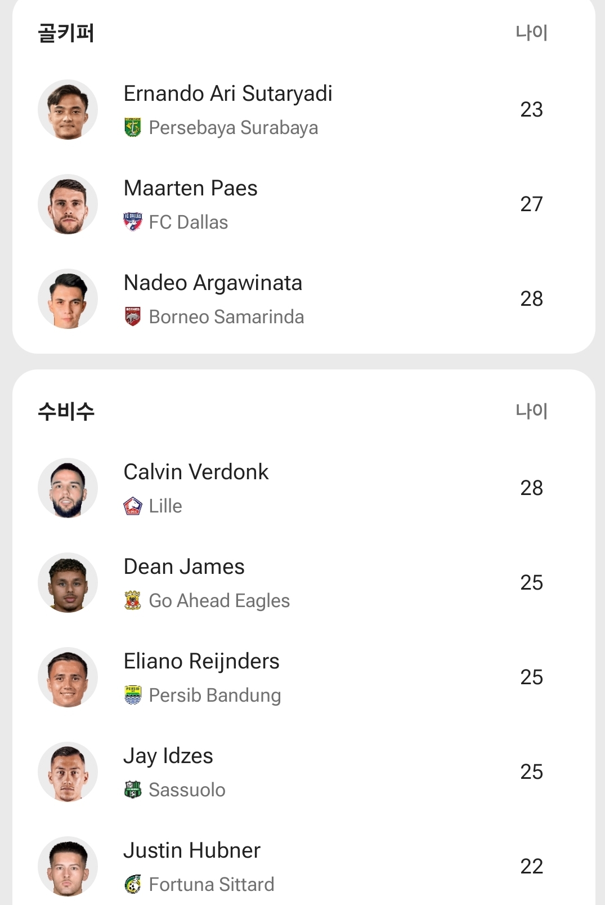Click the Persib Bandung club crest icon
605x905 pixels.
point(133,696)
